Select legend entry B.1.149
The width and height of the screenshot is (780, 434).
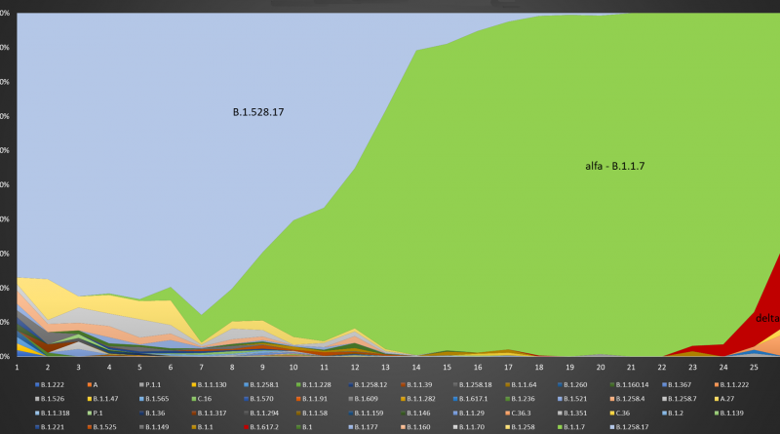click(x=154, y=427)
